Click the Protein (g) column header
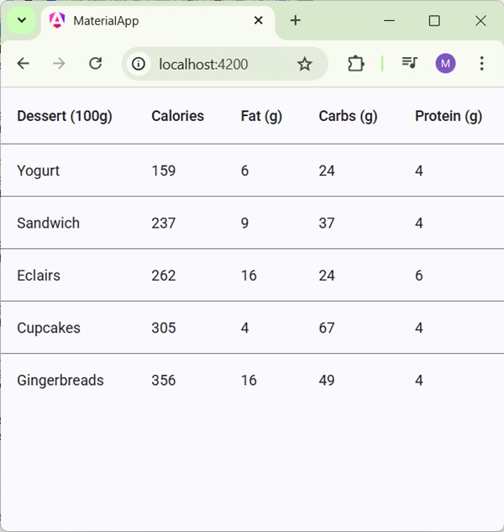The image size is (504, 532). click(449, 116)
